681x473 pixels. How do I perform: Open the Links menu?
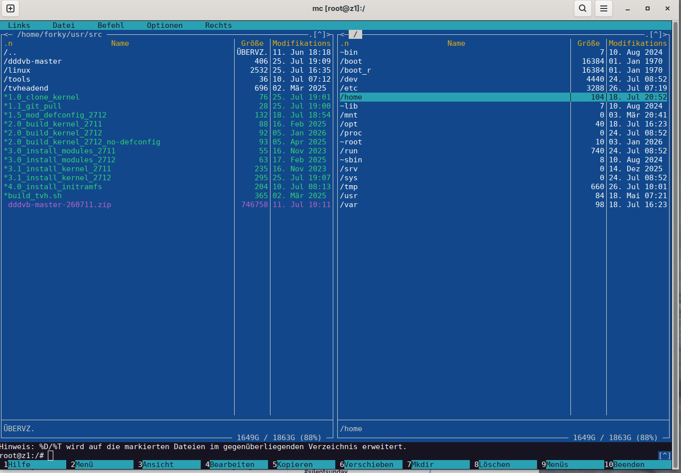point(19,25)
